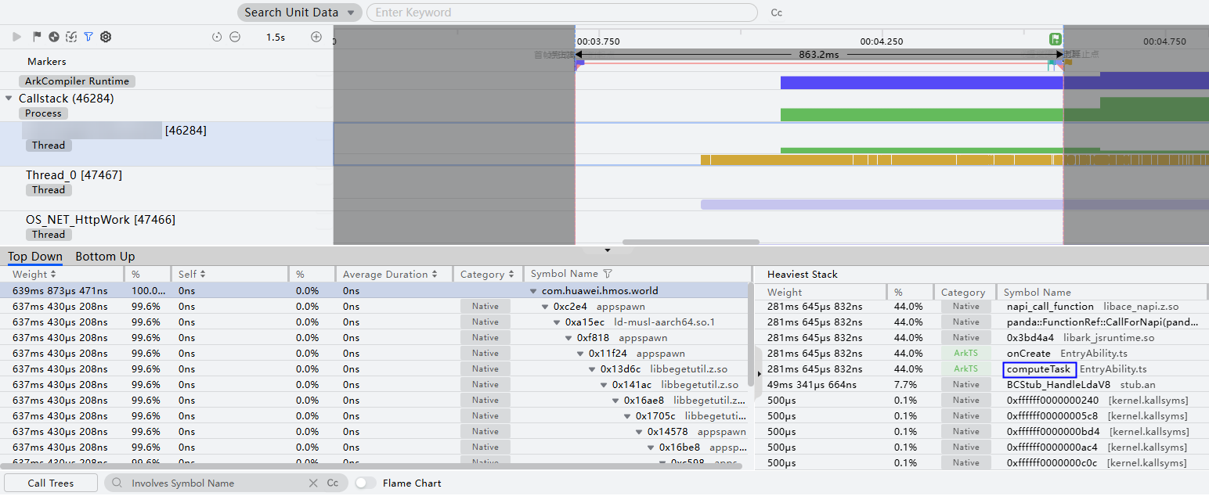Open the Search Unit Data dropdown
This screenshot has width=1209, height=496.
coord(300,13)
